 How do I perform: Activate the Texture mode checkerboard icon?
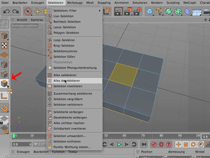5,45
